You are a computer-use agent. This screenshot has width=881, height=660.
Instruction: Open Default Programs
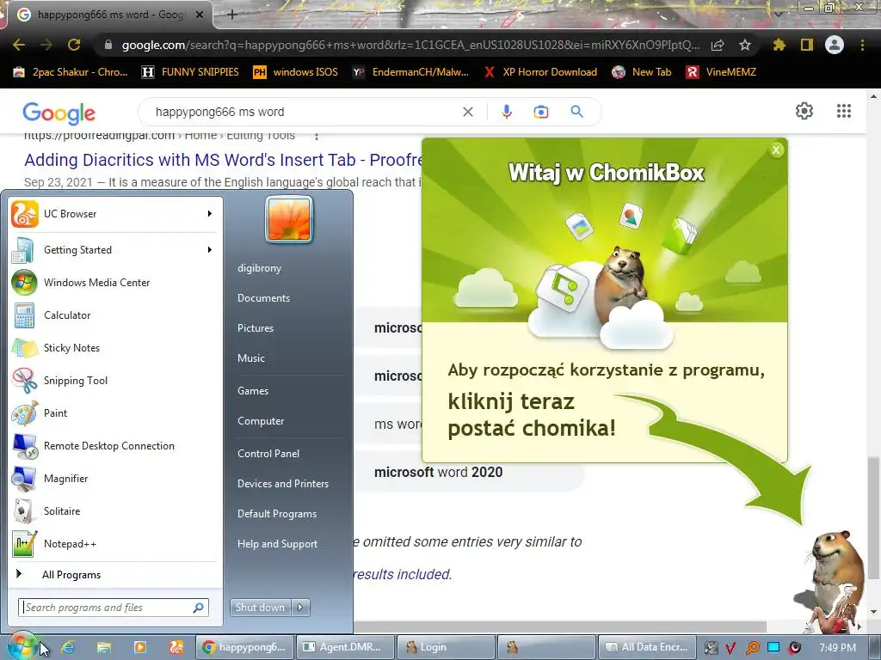coord(276,514)
